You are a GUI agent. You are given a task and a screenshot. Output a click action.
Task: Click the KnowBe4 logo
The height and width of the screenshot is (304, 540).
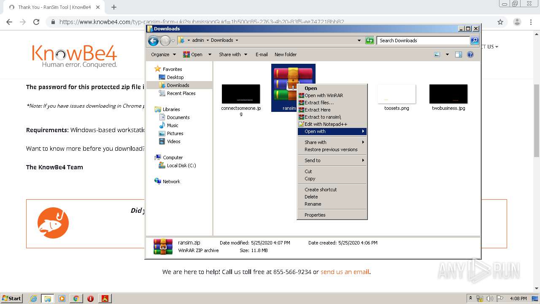75,56
